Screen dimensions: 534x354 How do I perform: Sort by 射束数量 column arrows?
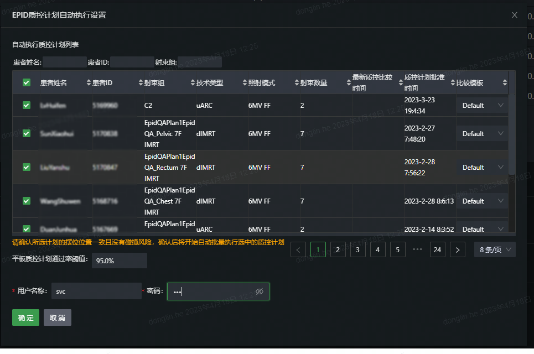point(349,82)
